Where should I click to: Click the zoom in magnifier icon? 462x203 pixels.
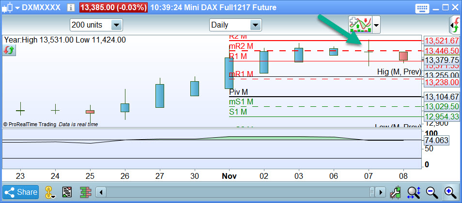tap(450, 192)
